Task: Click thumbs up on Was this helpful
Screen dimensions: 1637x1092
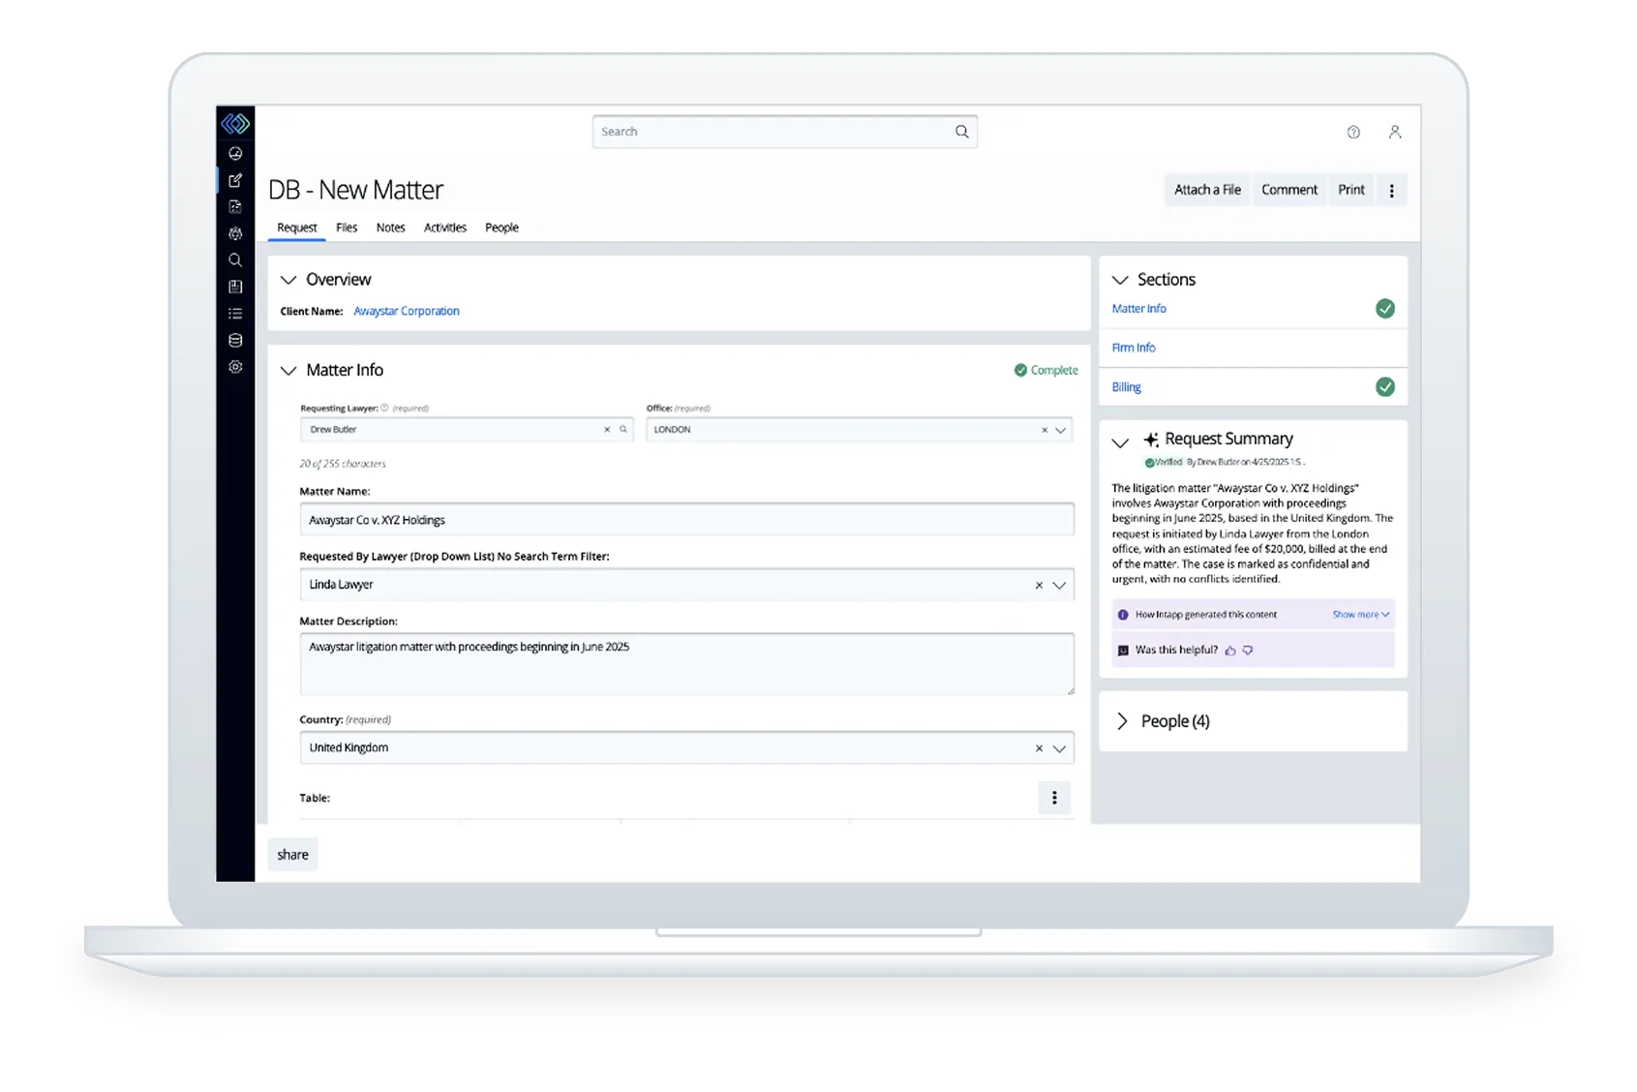Action: pos(1230,651)
